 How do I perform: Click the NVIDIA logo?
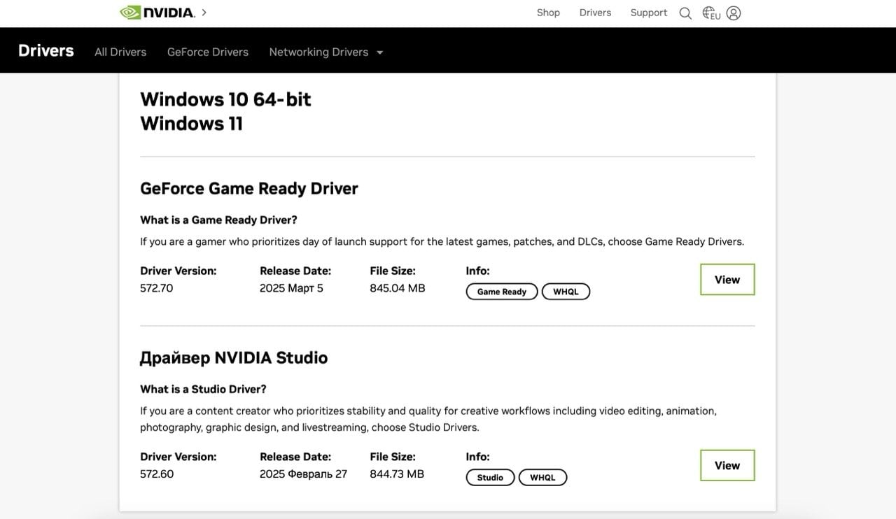[157, 12]
